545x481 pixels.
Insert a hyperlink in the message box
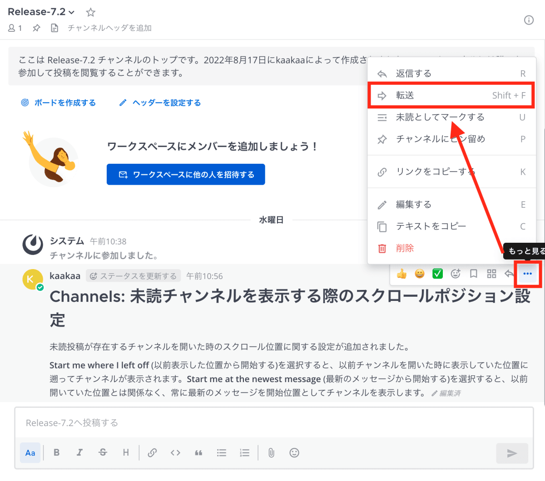pyautogui.click(x=153, y=452)
